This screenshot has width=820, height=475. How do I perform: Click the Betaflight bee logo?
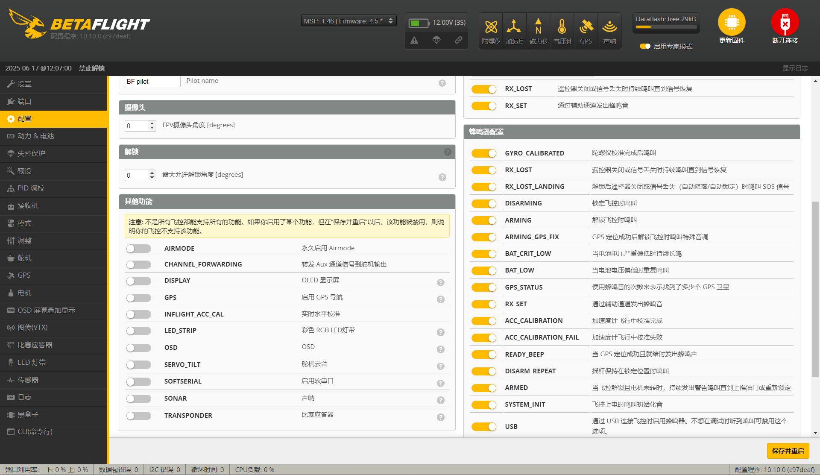pos(28,23)
